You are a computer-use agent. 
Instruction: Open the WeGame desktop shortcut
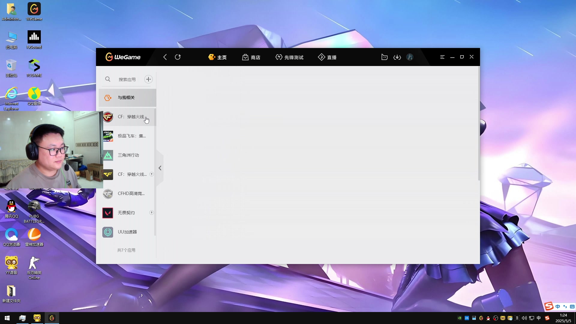[34, 12]
